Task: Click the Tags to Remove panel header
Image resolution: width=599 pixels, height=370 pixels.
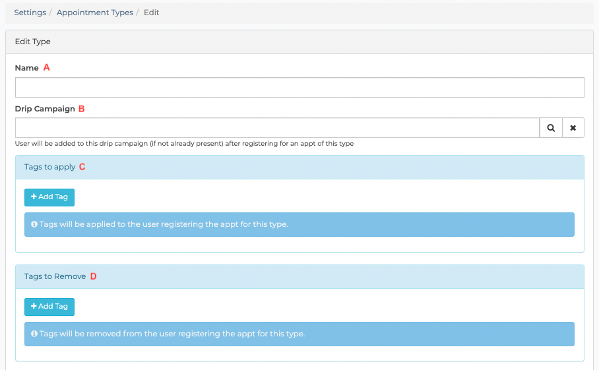Action: click(x=299, y=277)
